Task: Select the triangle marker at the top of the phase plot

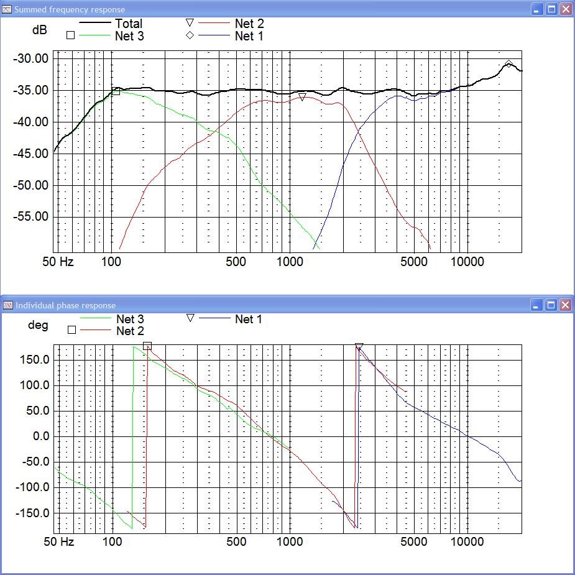Action: click(x=359, y=347)
